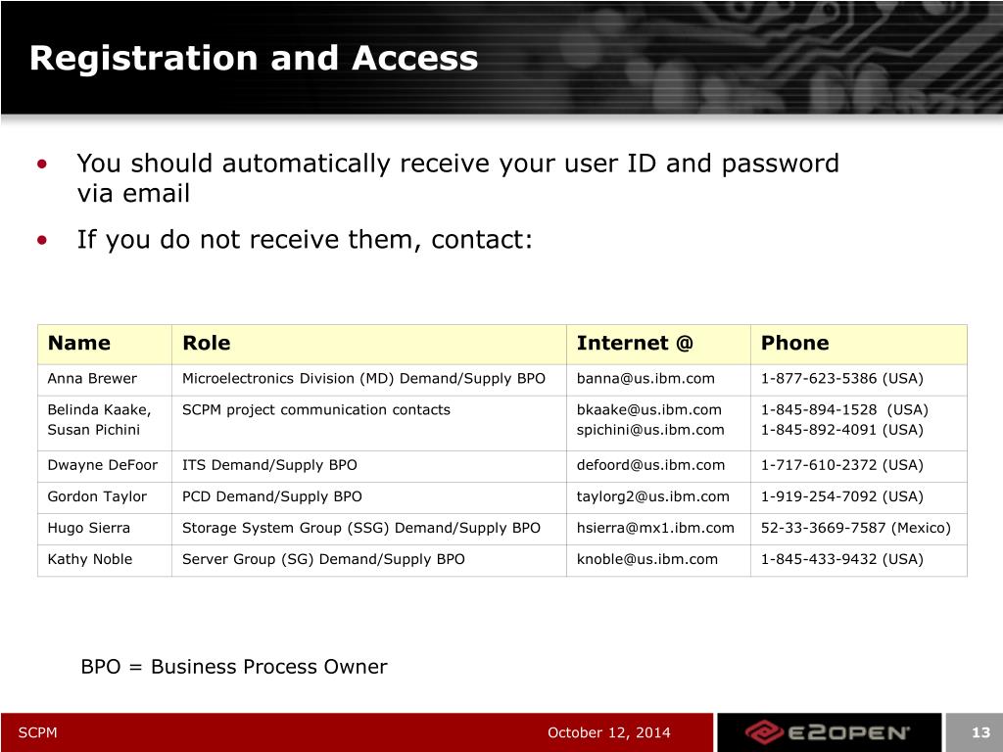Screen dimensions: 1003x752
Task: Click the phone number 1-877-623-5386 (USA)
Action: coord(841,379)
